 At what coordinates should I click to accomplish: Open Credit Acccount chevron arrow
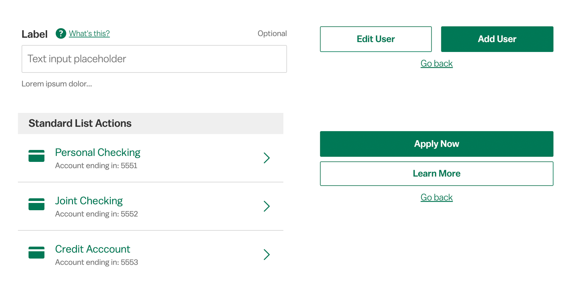(x=266, y=255)
